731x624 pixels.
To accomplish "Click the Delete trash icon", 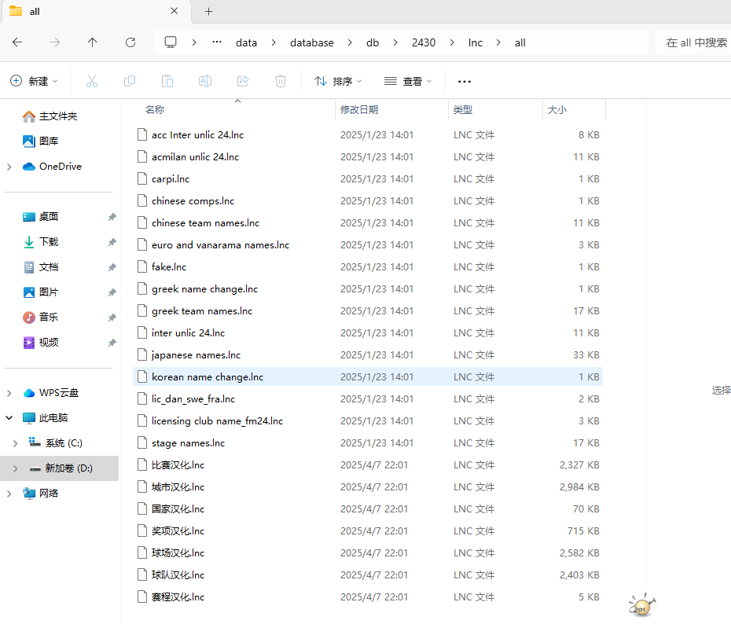I will [x=281, y=81].
